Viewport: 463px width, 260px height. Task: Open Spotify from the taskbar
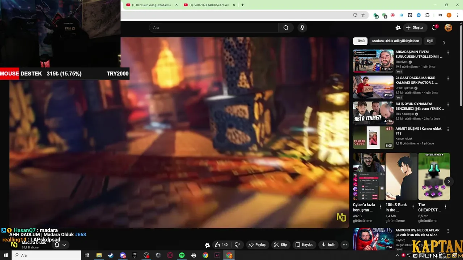(182, 255)
